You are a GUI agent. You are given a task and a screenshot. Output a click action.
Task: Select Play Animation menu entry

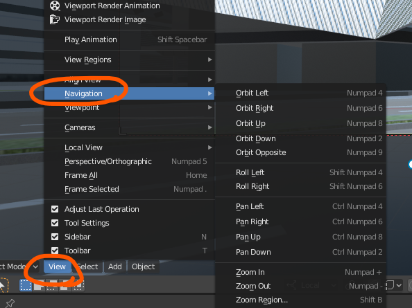pyautogui.click(x=129, y=39)
